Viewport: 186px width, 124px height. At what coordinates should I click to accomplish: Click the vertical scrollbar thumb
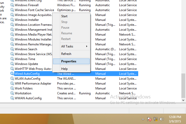point(183,86)
